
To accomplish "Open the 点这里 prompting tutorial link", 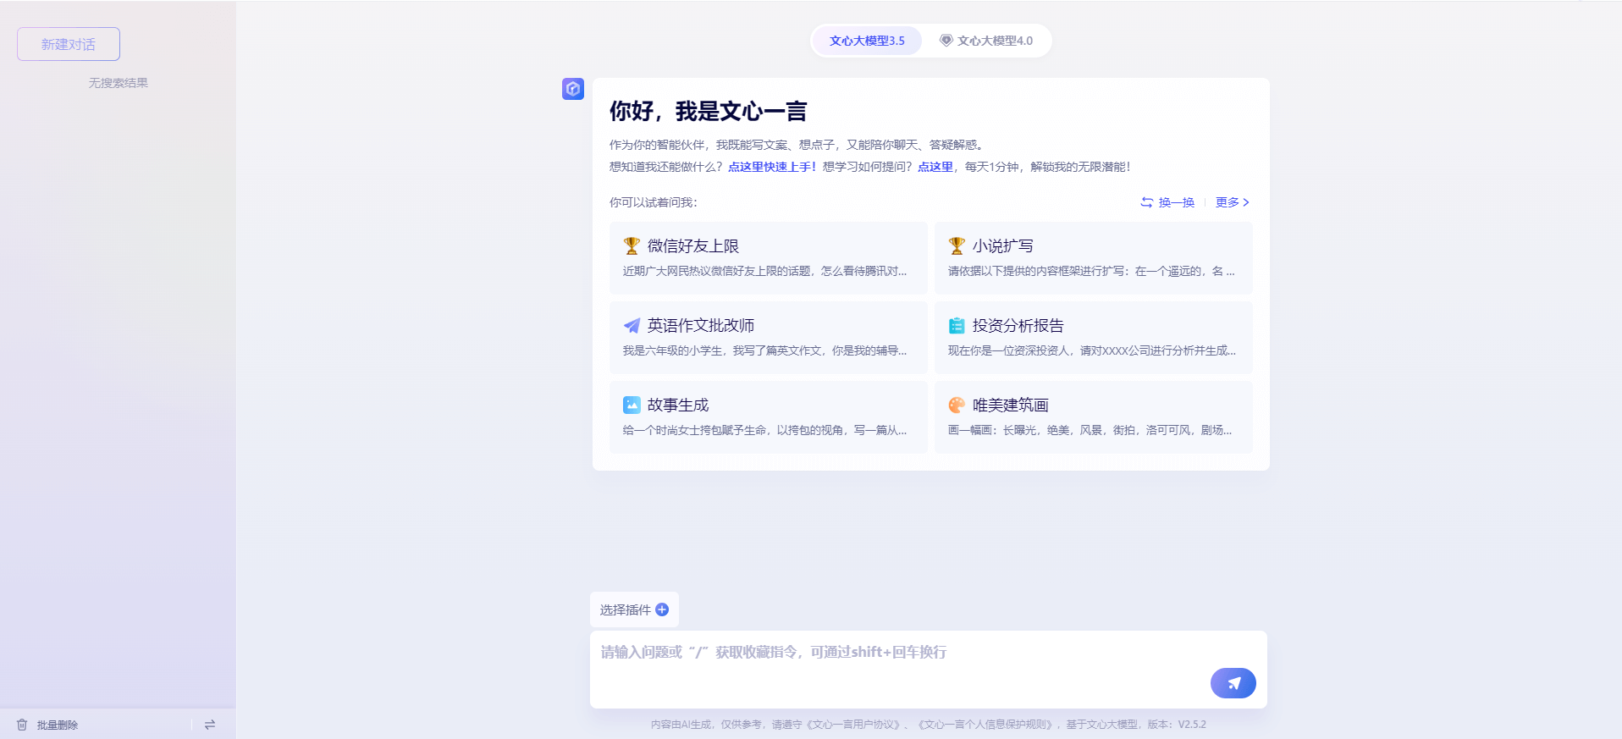I will pos(935,167).
